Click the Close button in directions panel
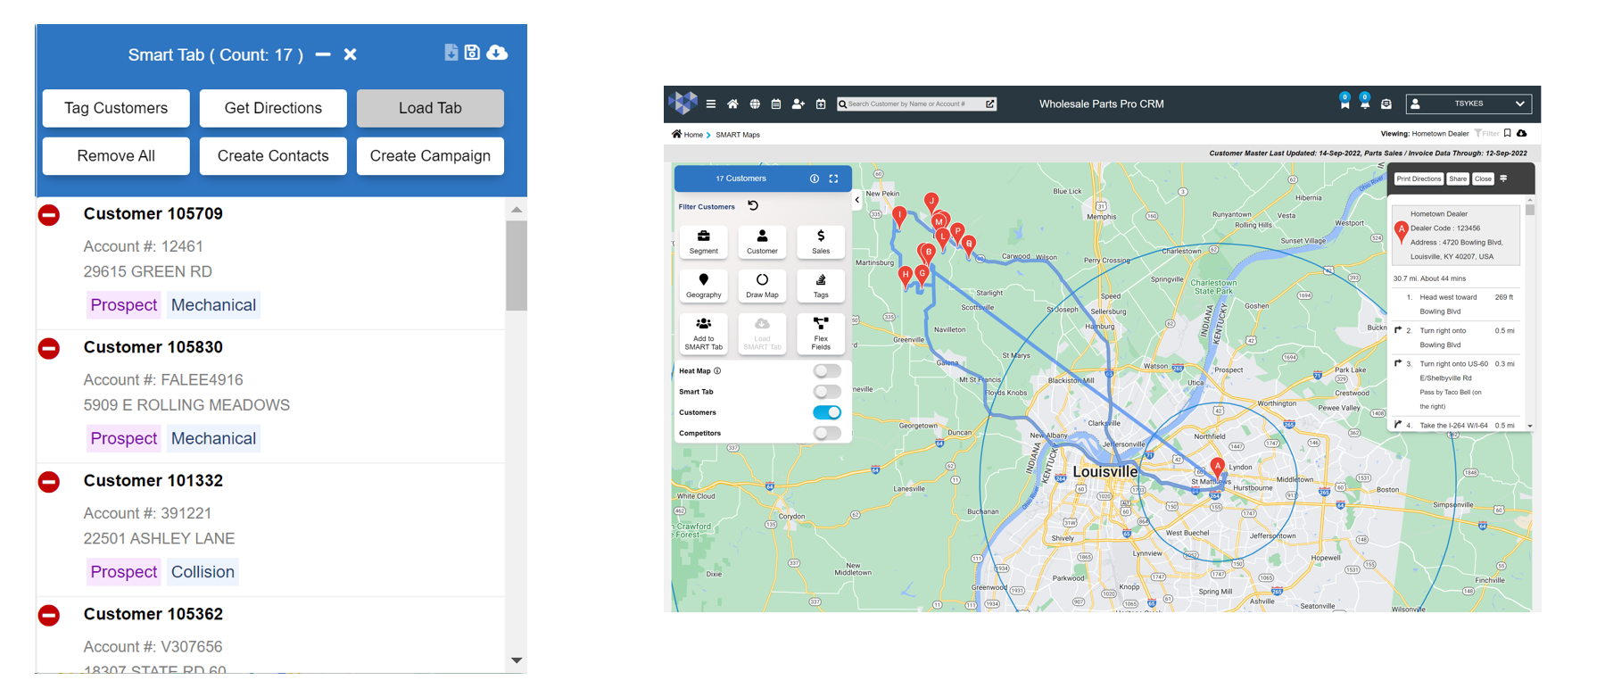The image size is (1605, 697). (1483, 179)
